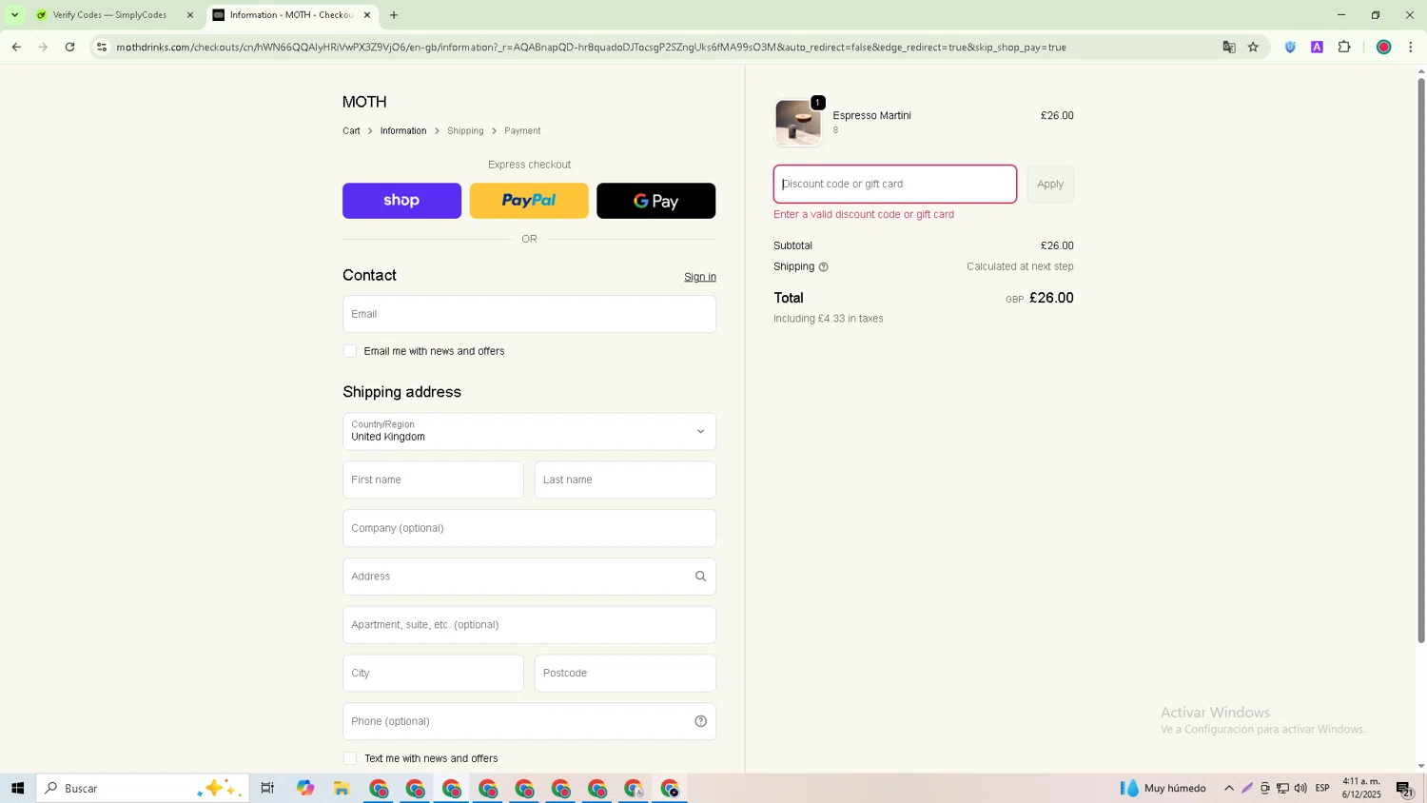Tick Text me with news and offers
1427x803 pixels.
(x=350, y=758)
